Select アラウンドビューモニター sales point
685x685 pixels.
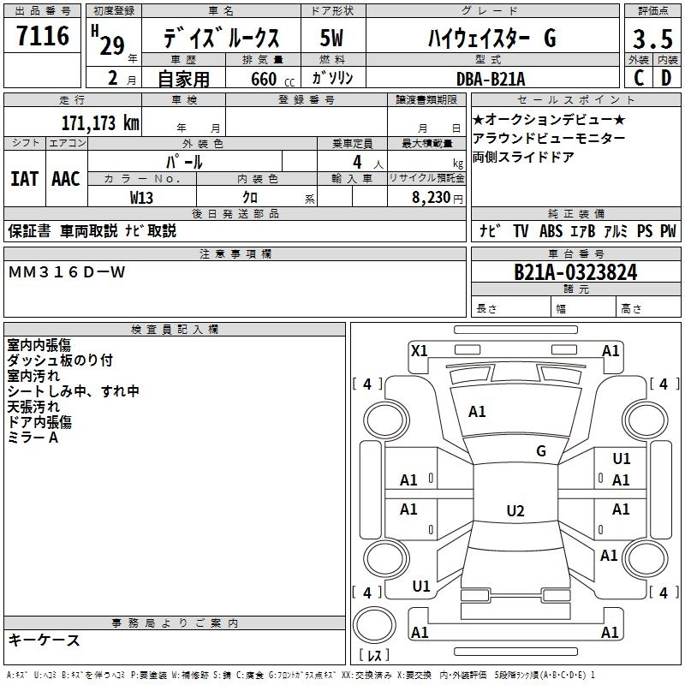tap(549, 138)
